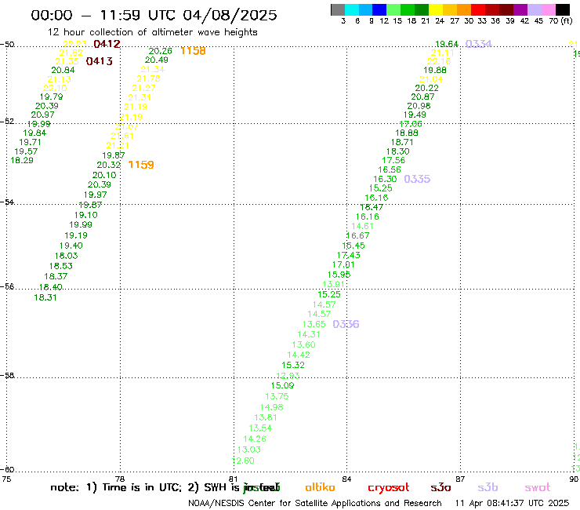Click the wave height value 21.78
This screenshot has height=510, width=580.
click(x=148, y=79)
